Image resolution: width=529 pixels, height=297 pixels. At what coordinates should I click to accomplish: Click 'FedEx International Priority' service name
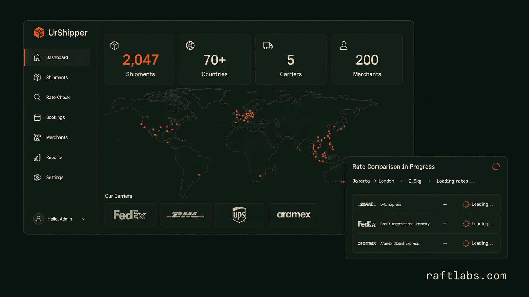(405, 224)
